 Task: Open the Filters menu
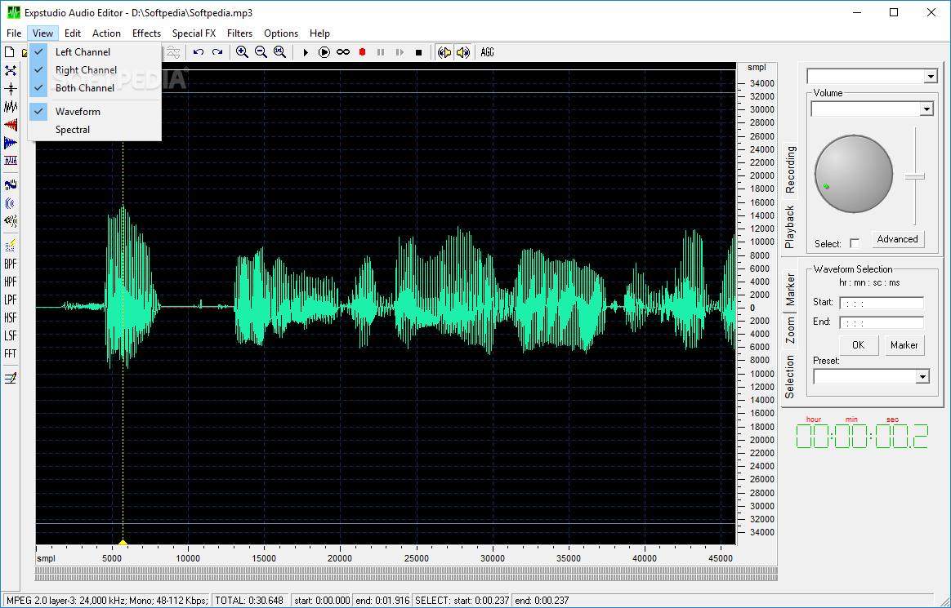point(239,33)
